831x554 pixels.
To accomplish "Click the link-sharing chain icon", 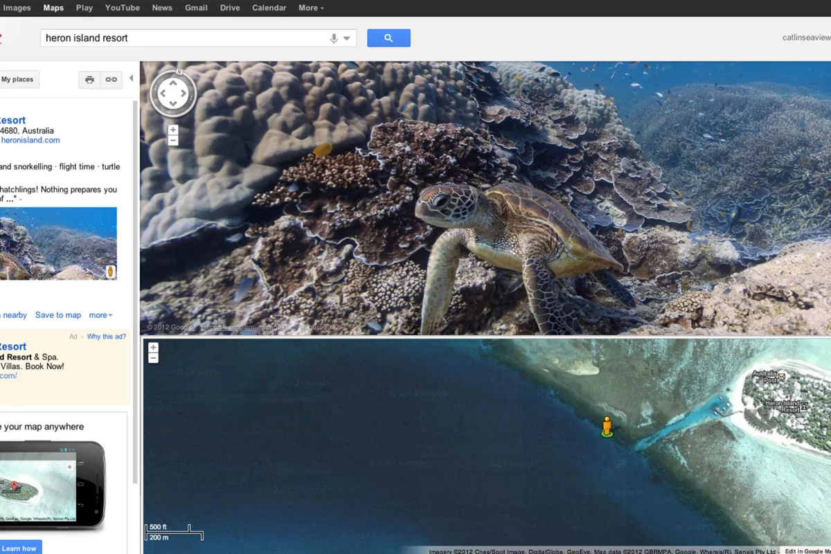I will pos(110,79).
